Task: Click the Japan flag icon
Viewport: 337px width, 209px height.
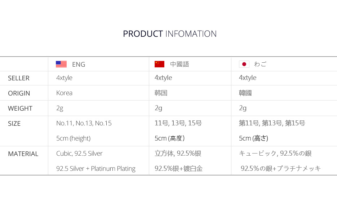Action: [244, 64]
